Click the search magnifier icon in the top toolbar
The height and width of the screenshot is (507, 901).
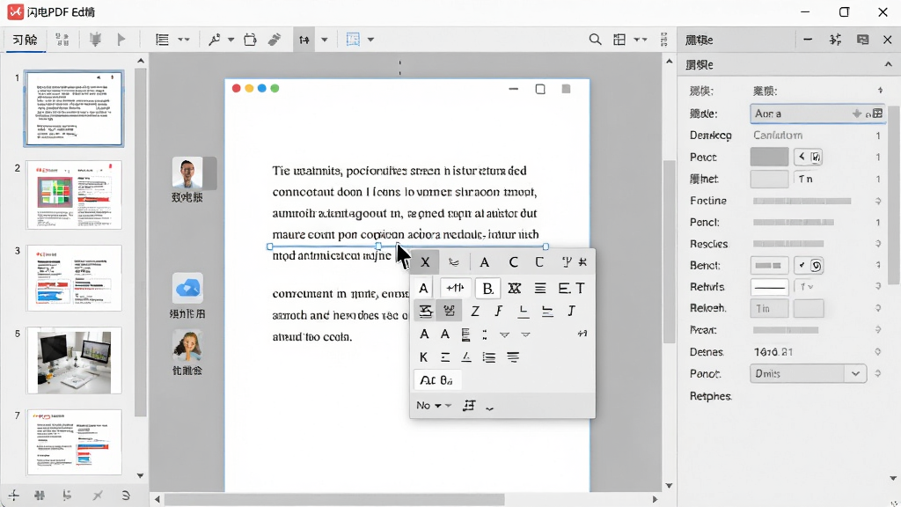[596, 40]
